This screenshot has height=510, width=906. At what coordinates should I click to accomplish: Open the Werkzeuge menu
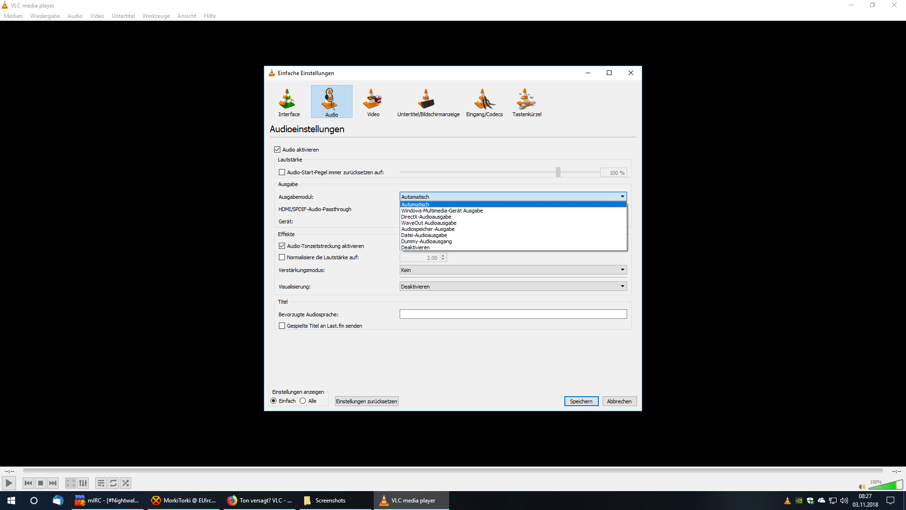(x=156, y=16)
